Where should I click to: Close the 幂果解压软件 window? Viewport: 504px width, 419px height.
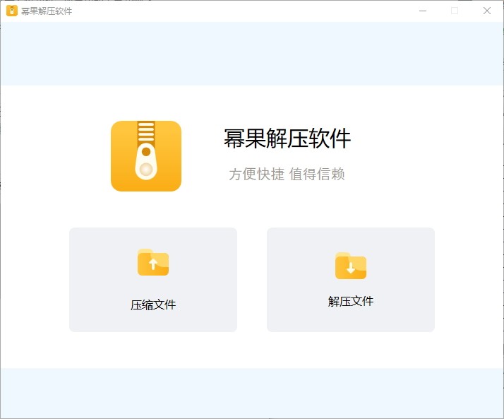[487, 11]
